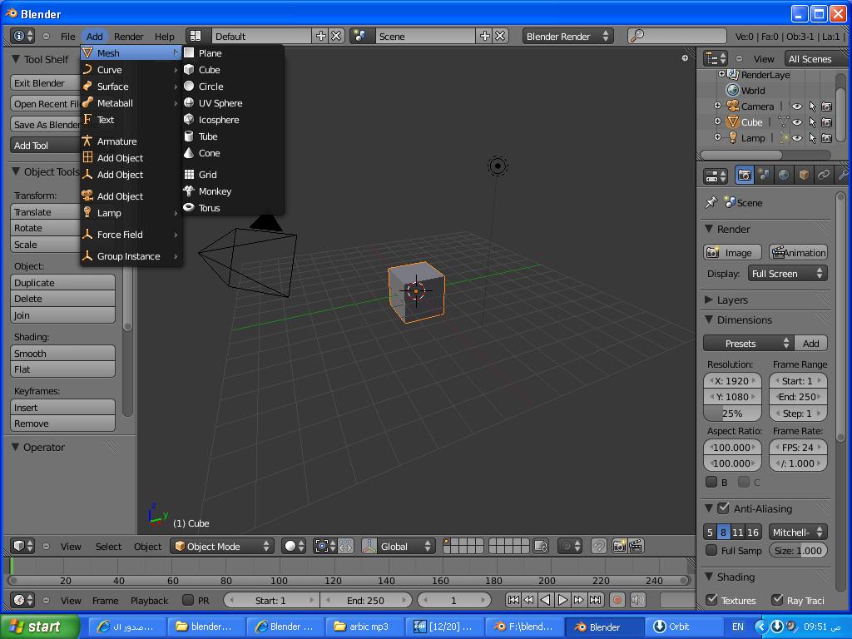
Task: Open the Scene properties tab icon
Action: pyautogui.click(x=764, y=175)
